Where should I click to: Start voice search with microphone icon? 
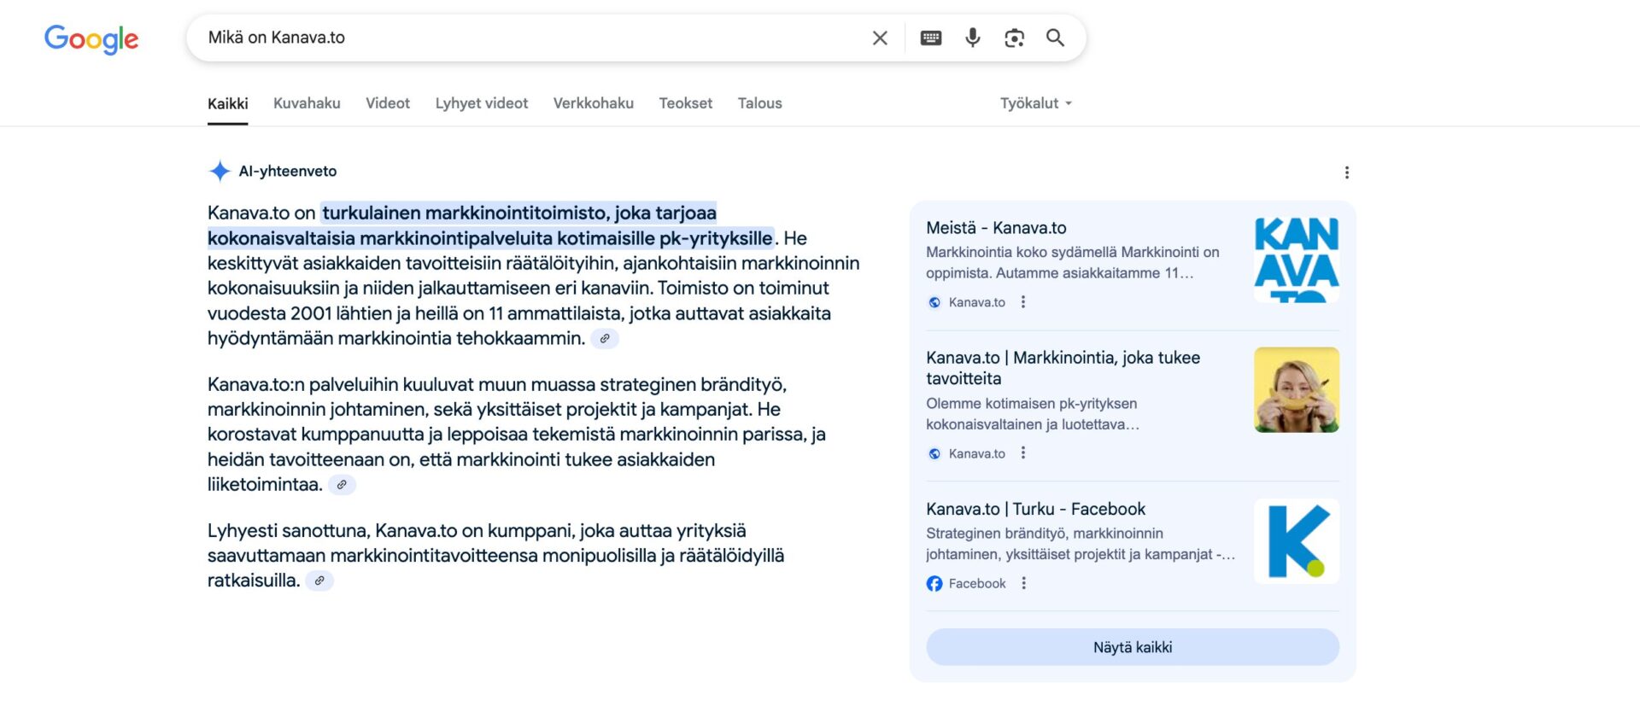coord(972,38)
